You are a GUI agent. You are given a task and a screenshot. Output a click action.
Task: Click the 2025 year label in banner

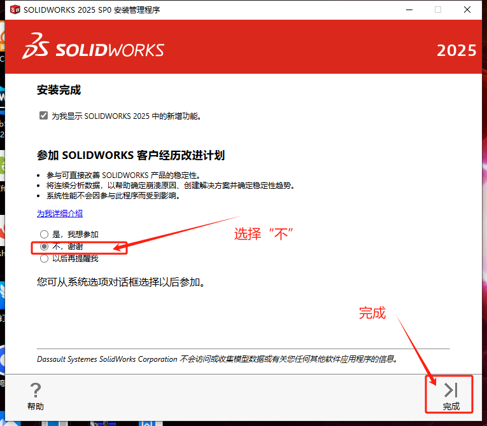click(x=456, y=50)
